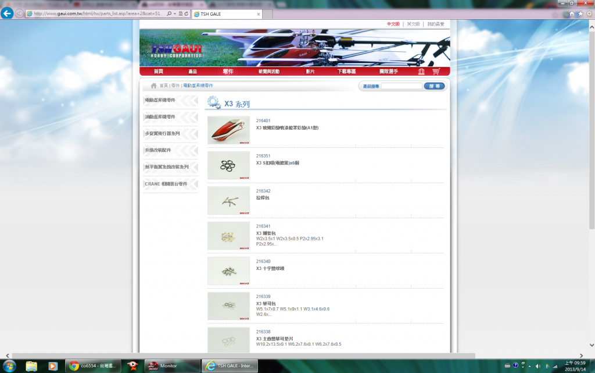595x373 pixels.
Task: Click part number 216339
Action: click(263, 297)
